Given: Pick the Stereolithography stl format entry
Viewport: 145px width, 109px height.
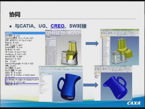Looking at the screenshot, I should [19, 63].
